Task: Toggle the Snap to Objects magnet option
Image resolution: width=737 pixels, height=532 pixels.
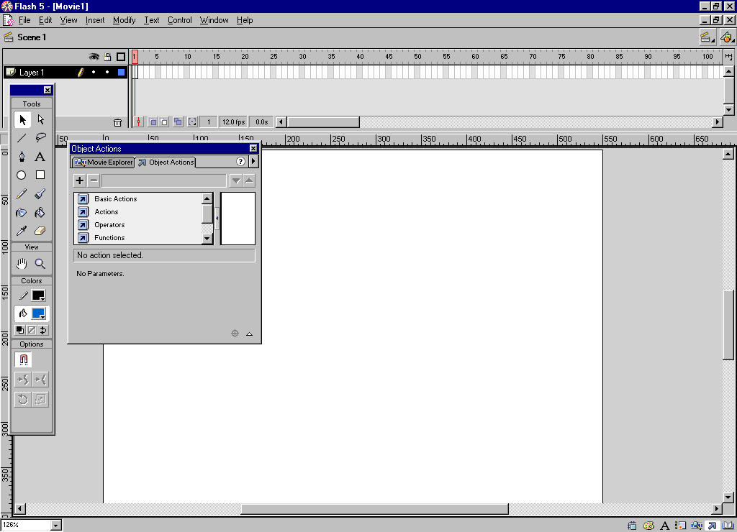Action: point(23,359)
